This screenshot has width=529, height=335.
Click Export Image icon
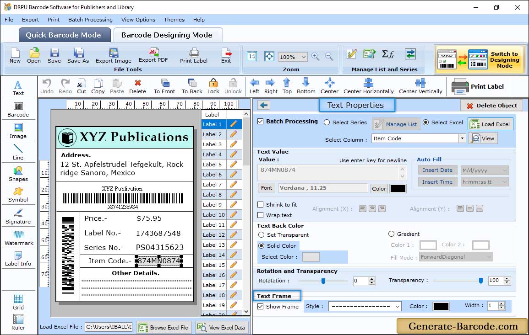(114, 56)
